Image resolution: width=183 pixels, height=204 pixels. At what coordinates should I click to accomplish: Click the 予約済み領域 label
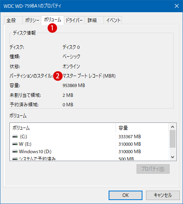[24, 105]
